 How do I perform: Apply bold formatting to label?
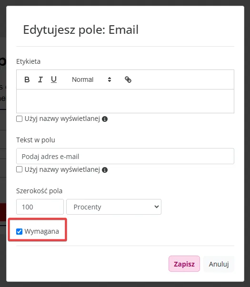click(27, 79)
